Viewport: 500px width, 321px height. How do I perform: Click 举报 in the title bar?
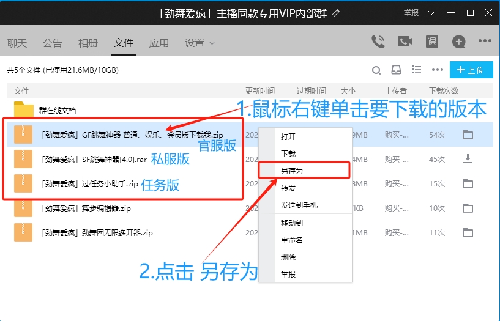tap(411, 13)
